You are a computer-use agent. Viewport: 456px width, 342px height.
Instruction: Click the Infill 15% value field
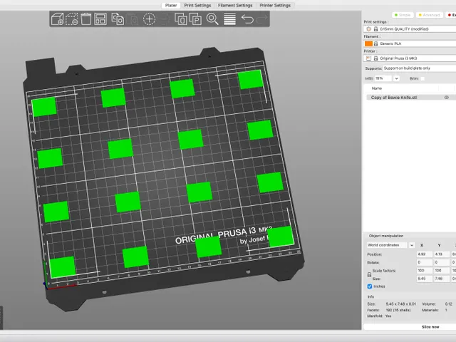[383, 78]
